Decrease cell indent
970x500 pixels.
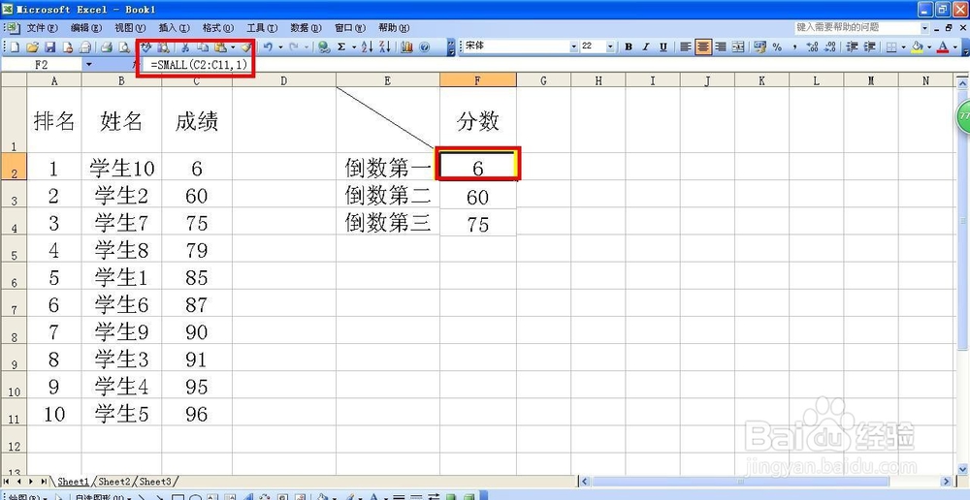click(x=852, y=47)
